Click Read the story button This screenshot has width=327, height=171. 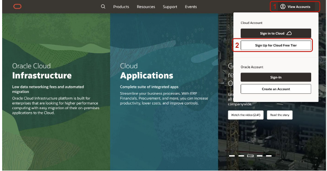coord(280,115)
